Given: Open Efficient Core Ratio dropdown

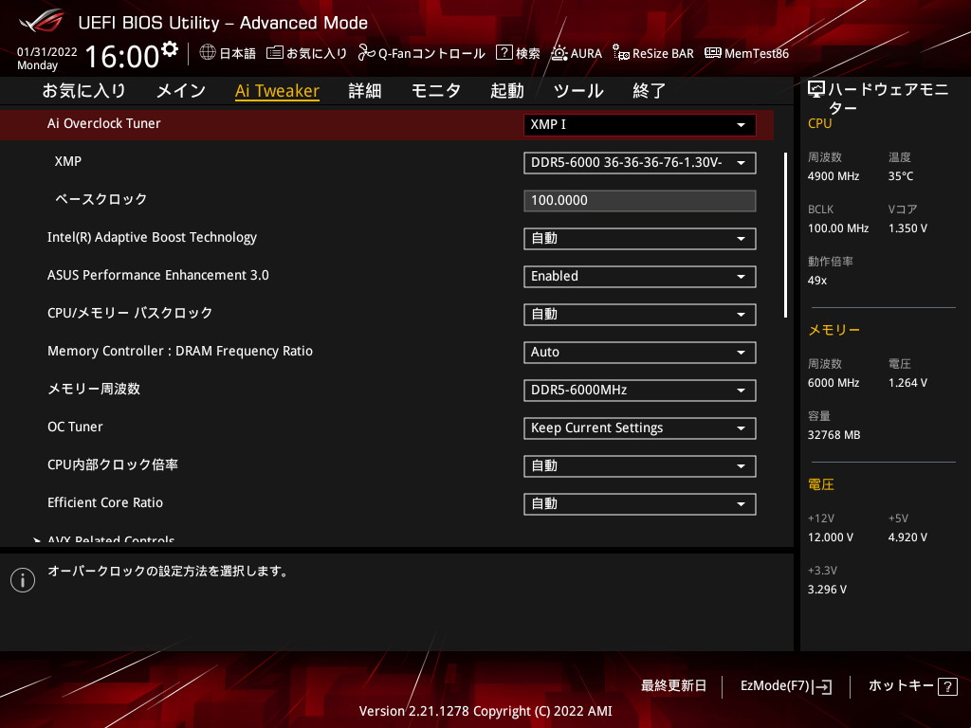Looking at the screenshot, I should [x=640, y=504].
